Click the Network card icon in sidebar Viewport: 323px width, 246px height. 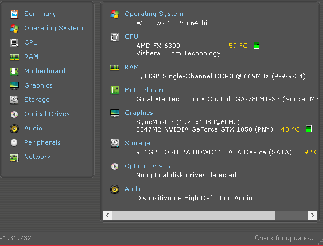14,157
